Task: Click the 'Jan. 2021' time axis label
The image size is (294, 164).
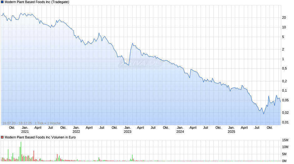Action: [25, 130]
